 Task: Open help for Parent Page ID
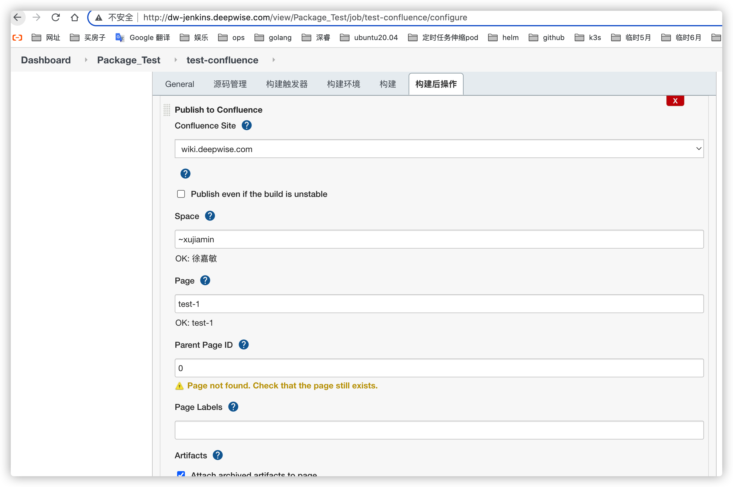(x=244, y=345)
